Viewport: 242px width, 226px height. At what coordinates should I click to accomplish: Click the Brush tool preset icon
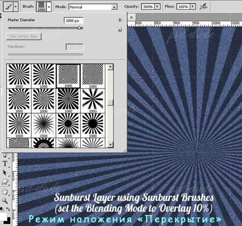click(8, 7)
